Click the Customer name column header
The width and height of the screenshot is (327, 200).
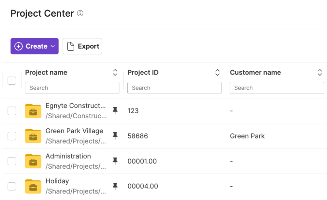coord(255,73)
